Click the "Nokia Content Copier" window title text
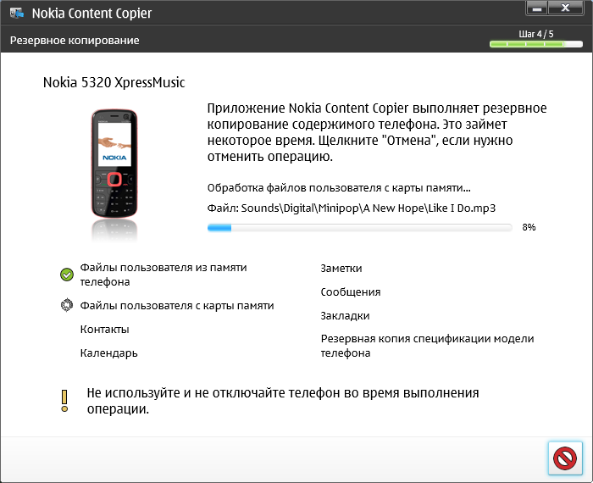This screenshot has width=593, height=483. pos(91,14)
